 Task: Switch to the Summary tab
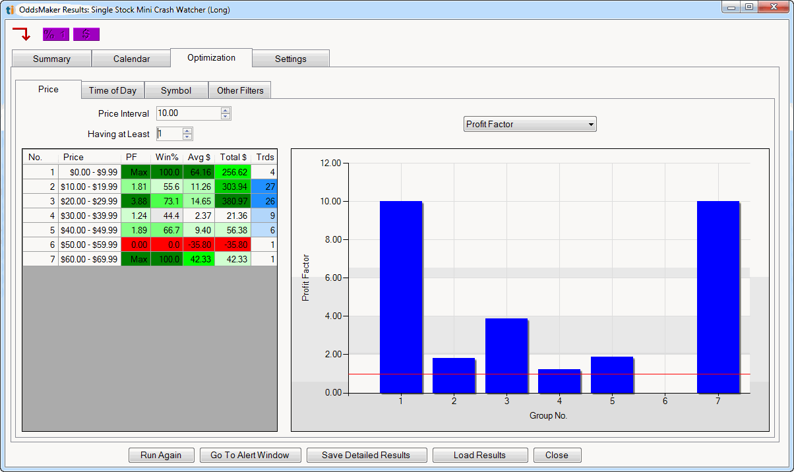[x=51, y=59]
